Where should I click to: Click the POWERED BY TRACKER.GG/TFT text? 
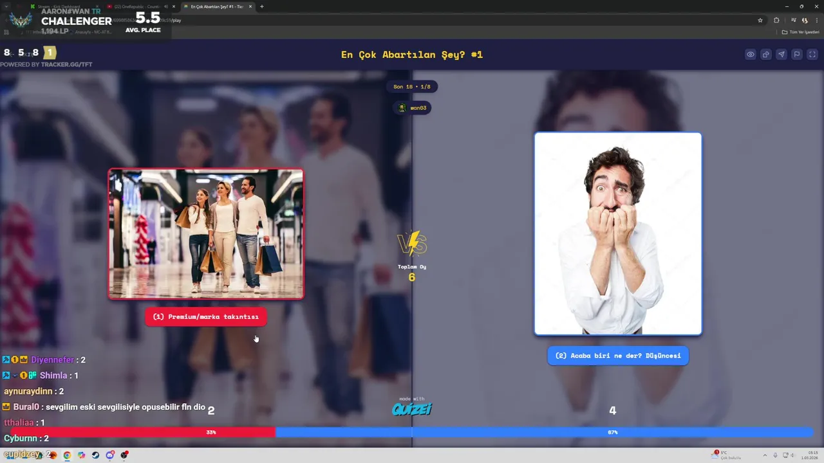pos(46,64)
